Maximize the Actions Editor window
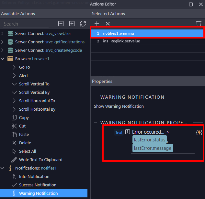Screen dimensions: 205x199 (191, 4)
